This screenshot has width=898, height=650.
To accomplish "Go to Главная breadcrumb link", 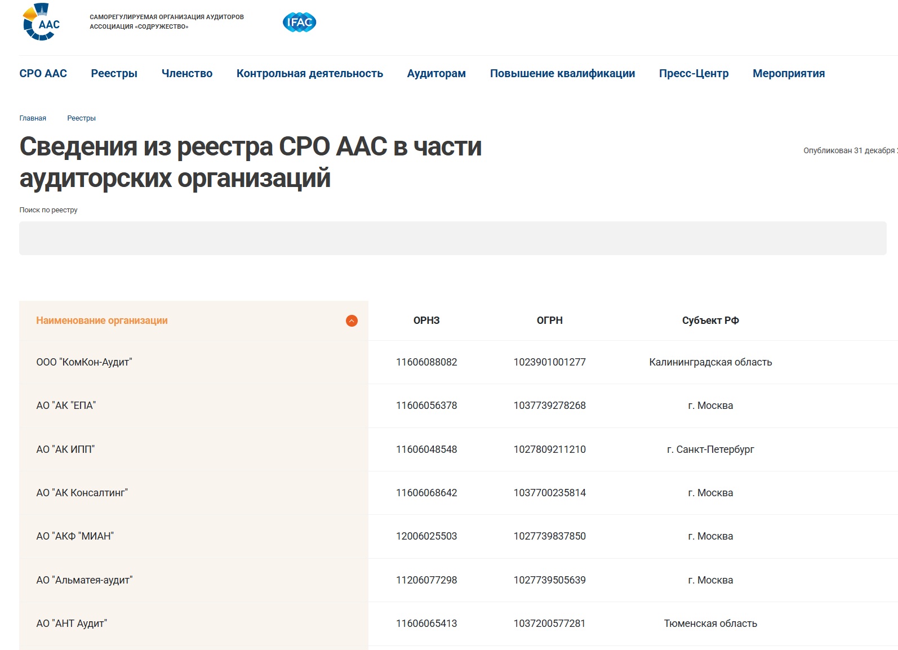I will (33, 118).
